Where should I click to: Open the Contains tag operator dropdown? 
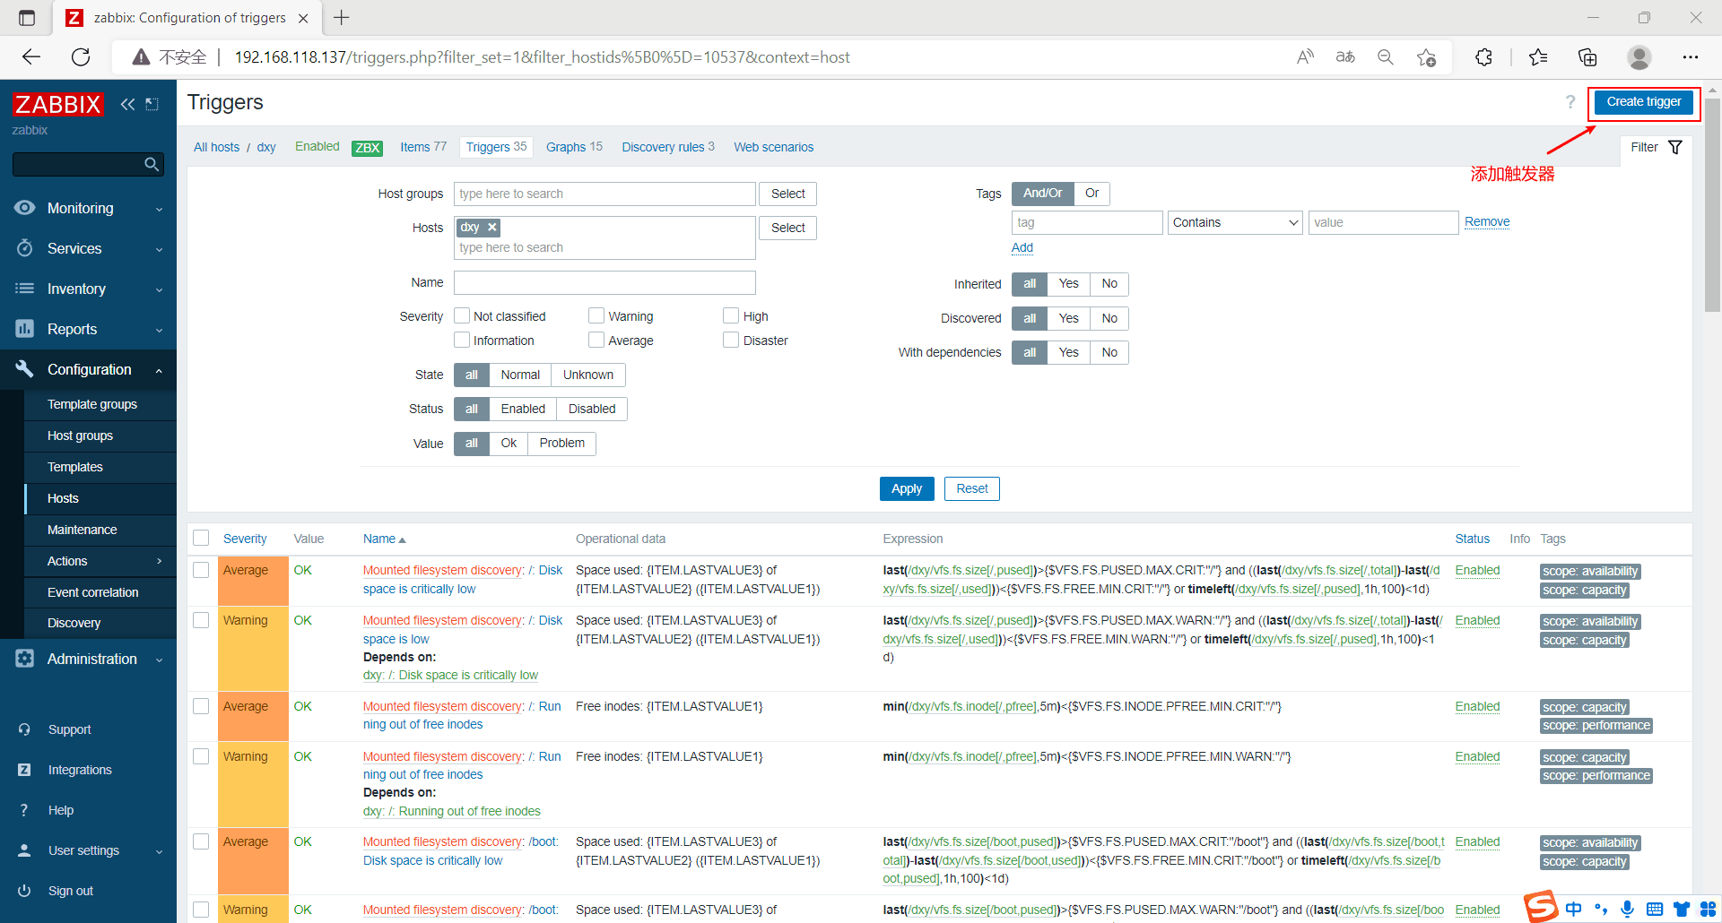tap(1235, 222)
